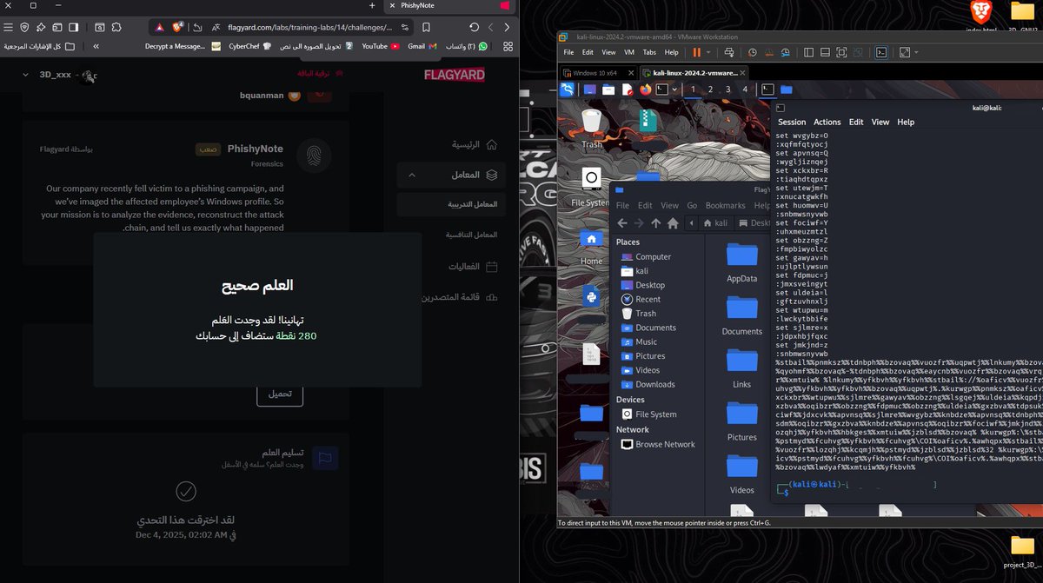Open the Links folder in file manager
1043x583 pixels.
pos(742,368)
